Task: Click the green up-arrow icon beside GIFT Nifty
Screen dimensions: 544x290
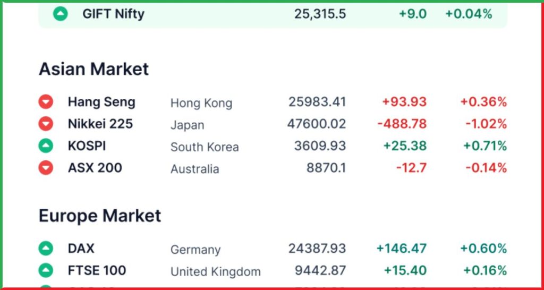Action: pyautogui.click(x=61, y=14)
